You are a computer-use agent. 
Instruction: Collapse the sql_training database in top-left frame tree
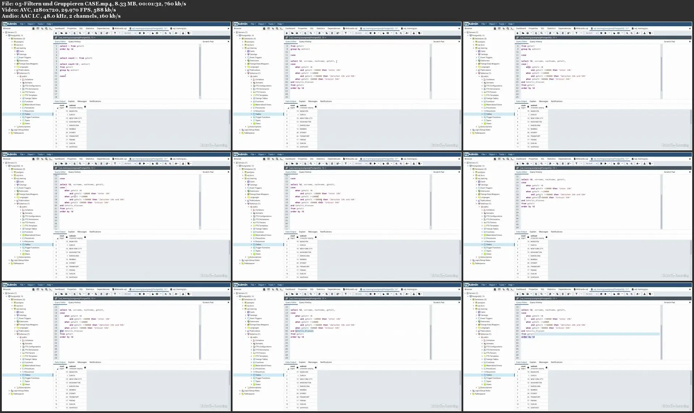[12, 48]
